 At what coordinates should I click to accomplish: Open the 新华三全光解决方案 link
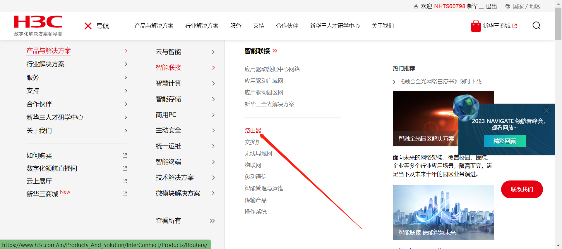pyautogui.click(x=269, y=104)
